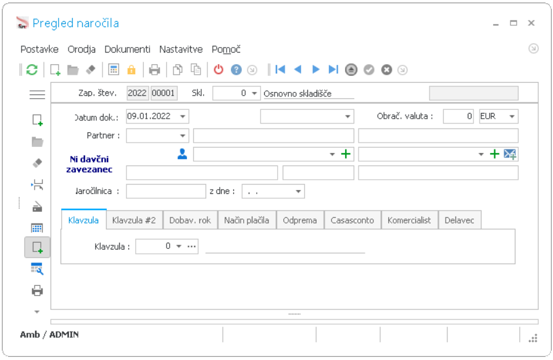The height and width of the screenshot is (360, 553).
Task: Click sidebar blue table grid icon
Action: click(38, 228)
